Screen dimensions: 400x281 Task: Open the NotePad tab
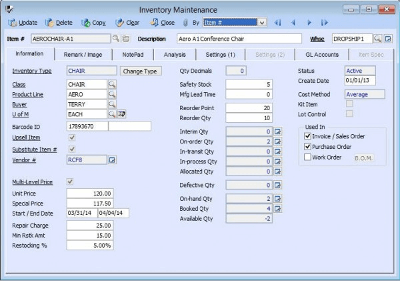(x=133, y=55)
